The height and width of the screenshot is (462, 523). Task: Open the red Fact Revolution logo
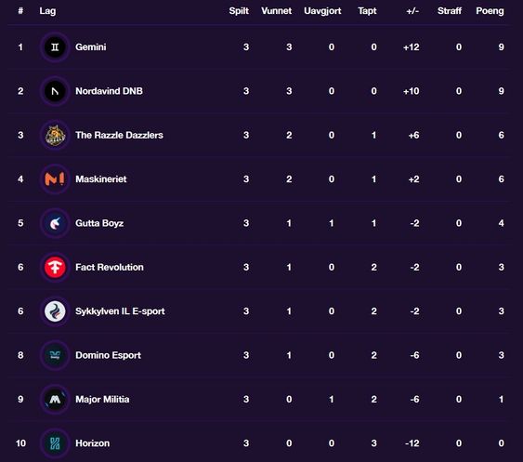pyautogui.click(x=55, y=268)
